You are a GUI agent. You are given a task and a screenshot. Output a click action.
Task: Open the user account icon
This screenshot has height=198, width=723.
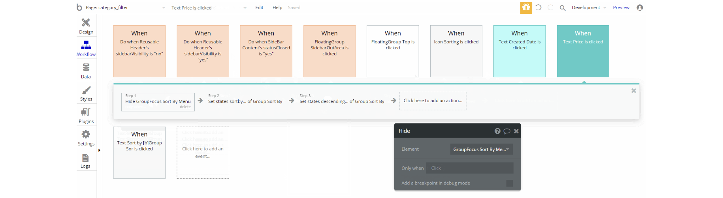[x=640, y=7]
